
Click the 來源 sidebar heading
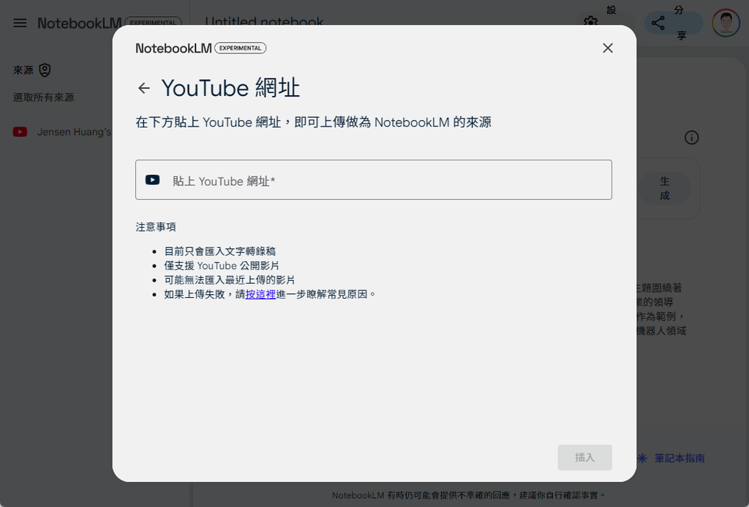click(23, 70)
